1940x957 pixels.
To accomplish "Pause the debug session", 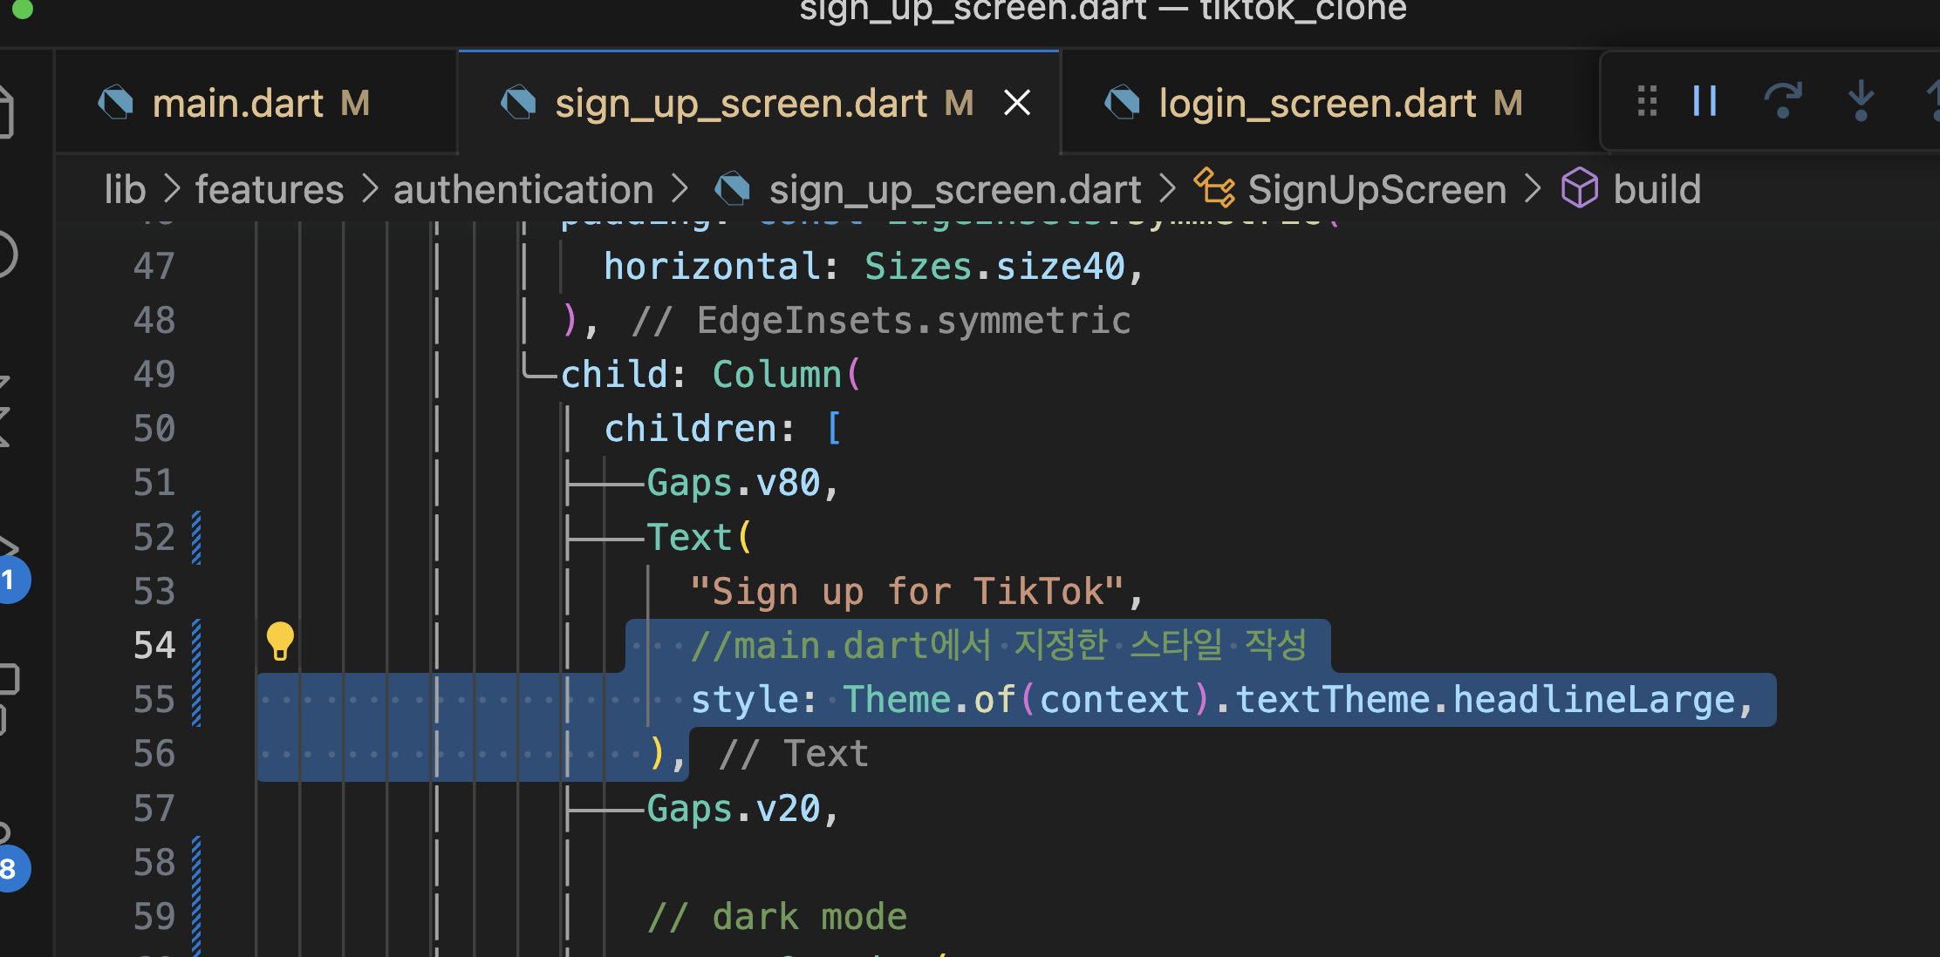I will click(1704, 101).
